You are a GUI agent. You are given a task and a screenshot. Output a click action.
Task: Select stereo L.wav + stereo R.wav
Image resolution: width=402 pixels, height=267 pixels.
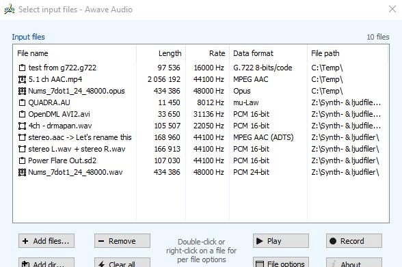click(77, 149)
